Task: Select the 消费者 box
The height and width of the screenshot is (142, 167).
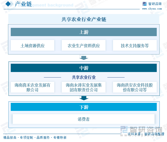Action: (83, 119)
